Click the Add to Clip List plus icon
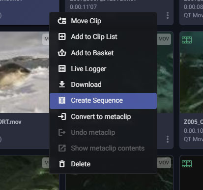The image size is (203, 190). (62, 37)
